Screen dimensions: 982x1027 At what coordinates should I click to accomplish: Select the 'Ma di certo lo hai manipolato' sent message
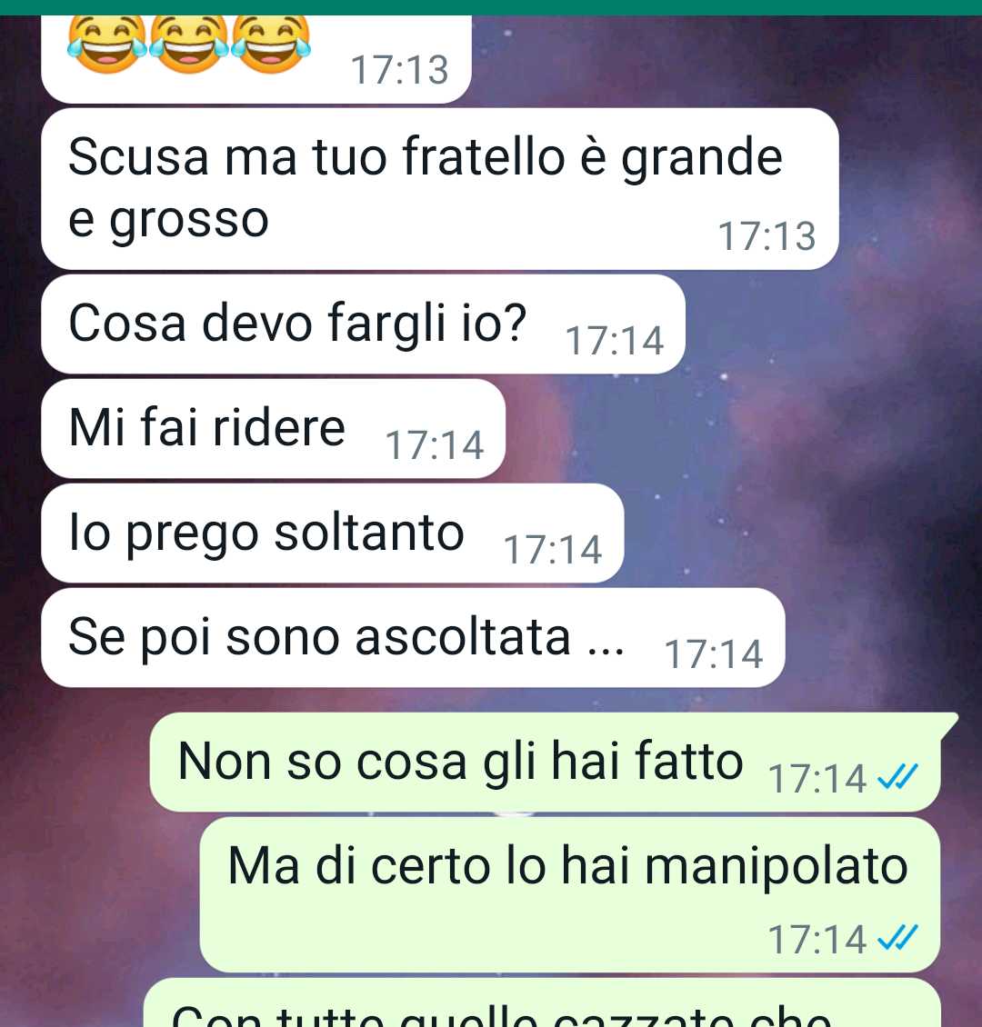(x=570, y=894)
